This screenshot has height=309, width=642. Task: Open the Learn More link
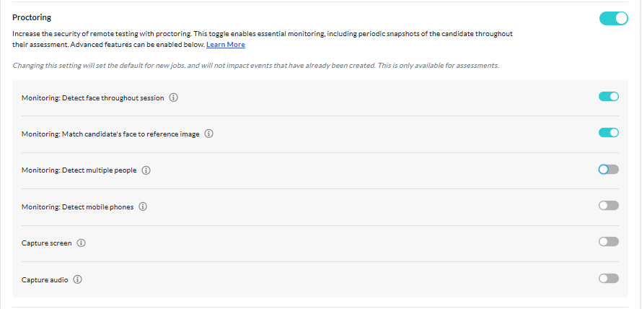(226, 45)
